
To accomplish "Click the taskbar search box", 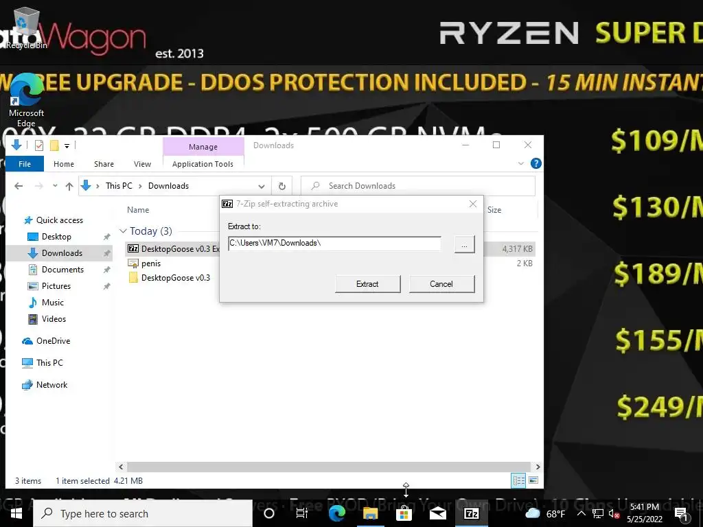I will click(x=143, y=513).
